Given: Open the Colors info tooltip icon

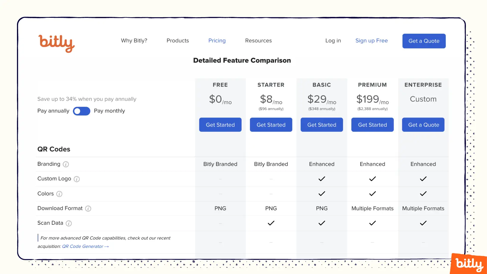Looking at the screenshot, I should (59, 194).
